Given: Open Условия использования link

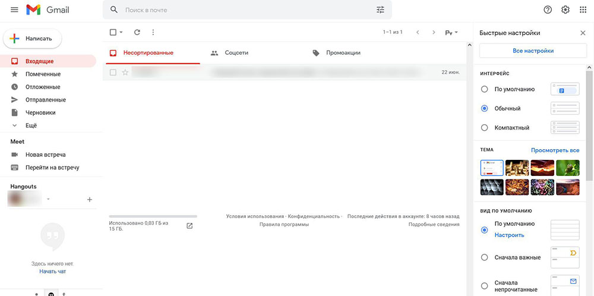Looking at the screenshot, I should 255,216.
